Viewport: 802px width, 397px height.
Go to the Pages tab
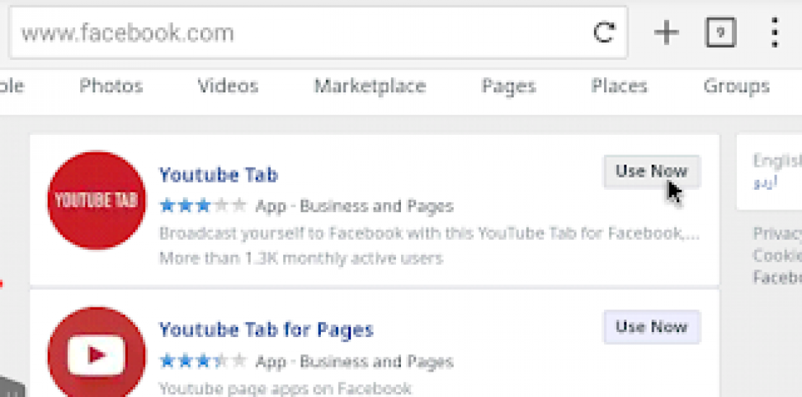pos(509,87)
